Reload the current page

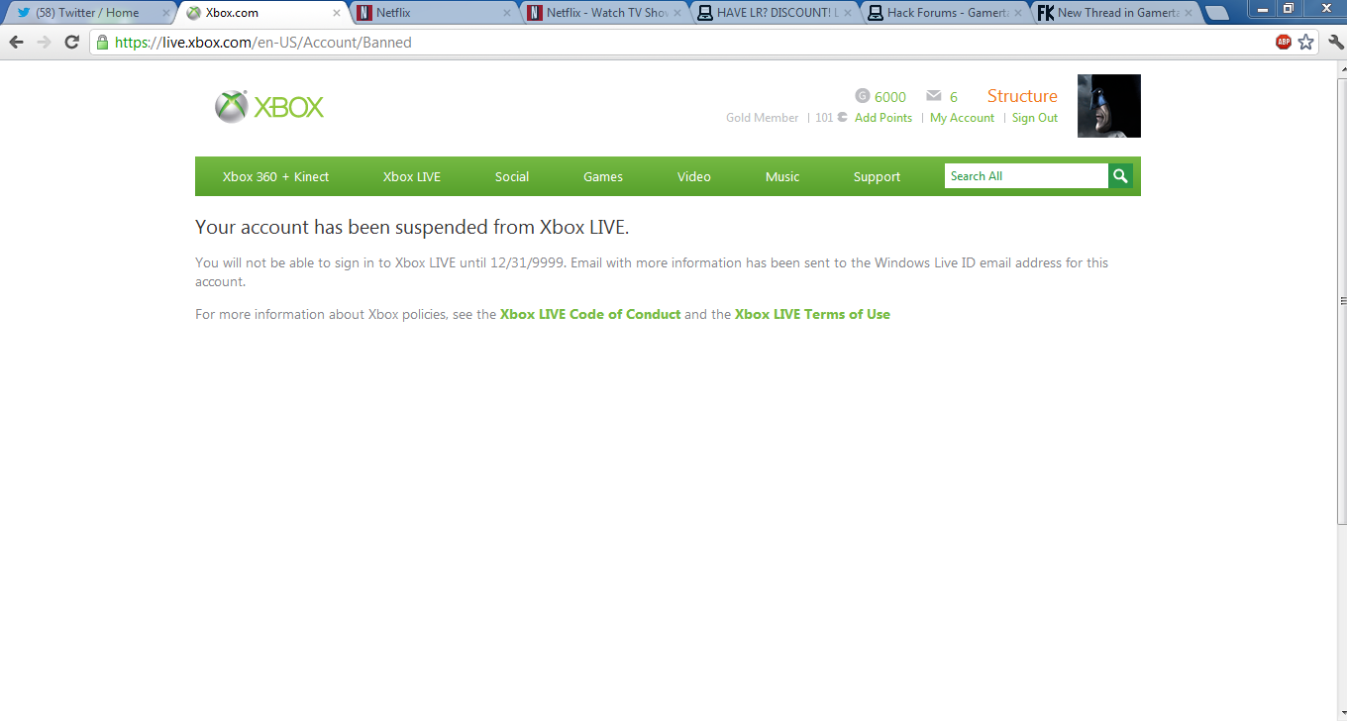tap(71, 43)
